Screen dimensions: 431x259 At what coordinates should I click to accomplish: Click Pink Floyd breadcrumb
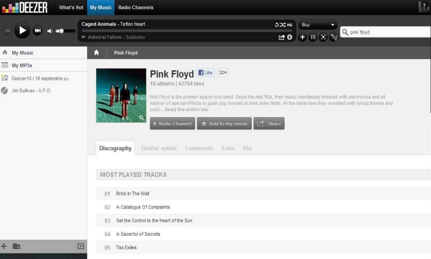point(126,53)
